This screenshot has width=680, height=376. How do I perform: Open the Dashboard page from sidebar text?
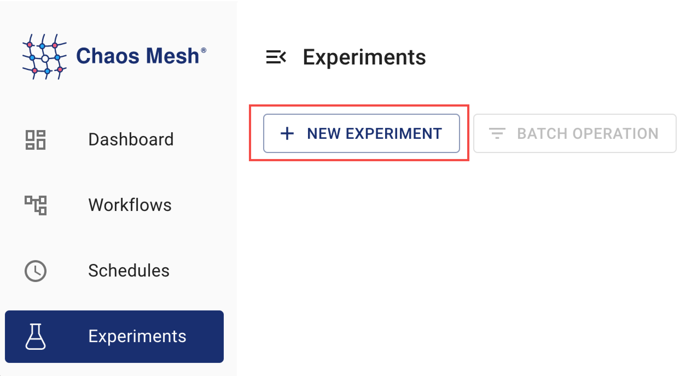[131, 139]
